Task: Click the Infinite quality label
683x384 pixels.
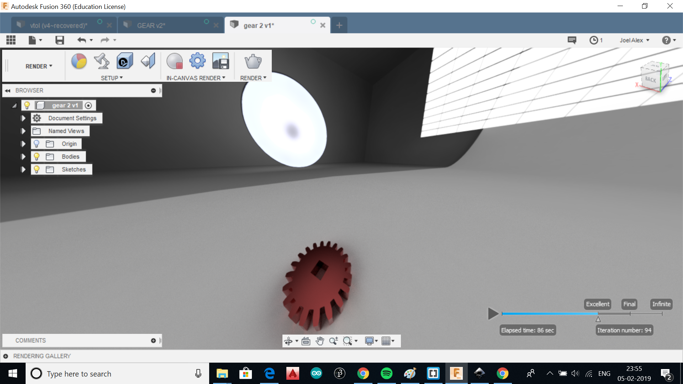Action: (661, 304)
